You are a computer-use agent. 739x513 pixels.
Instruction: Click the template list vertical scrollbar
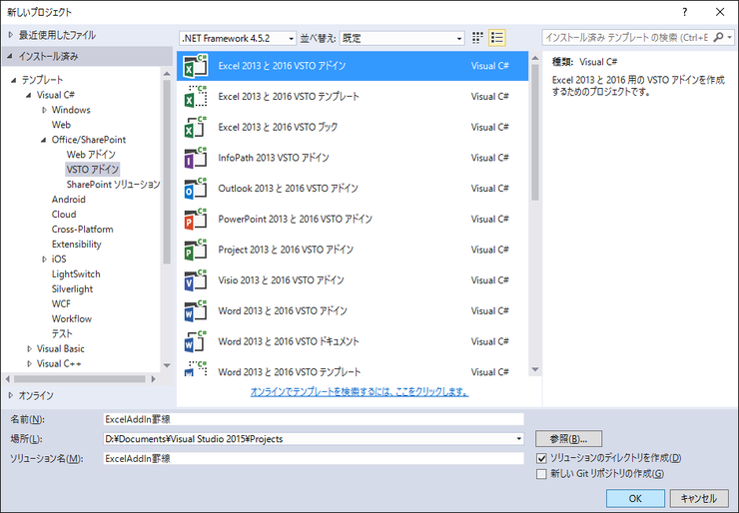click(535, 133)
